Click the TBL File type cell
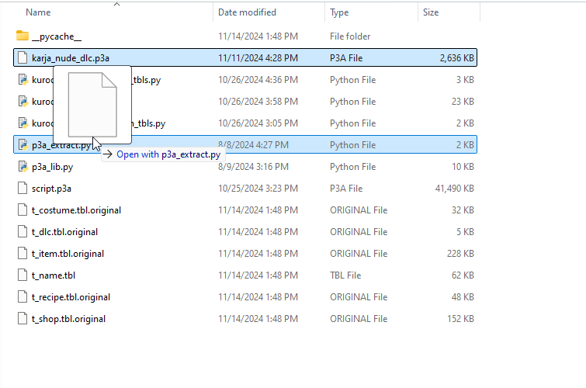 pyautogui.click(x=345, y=275)
